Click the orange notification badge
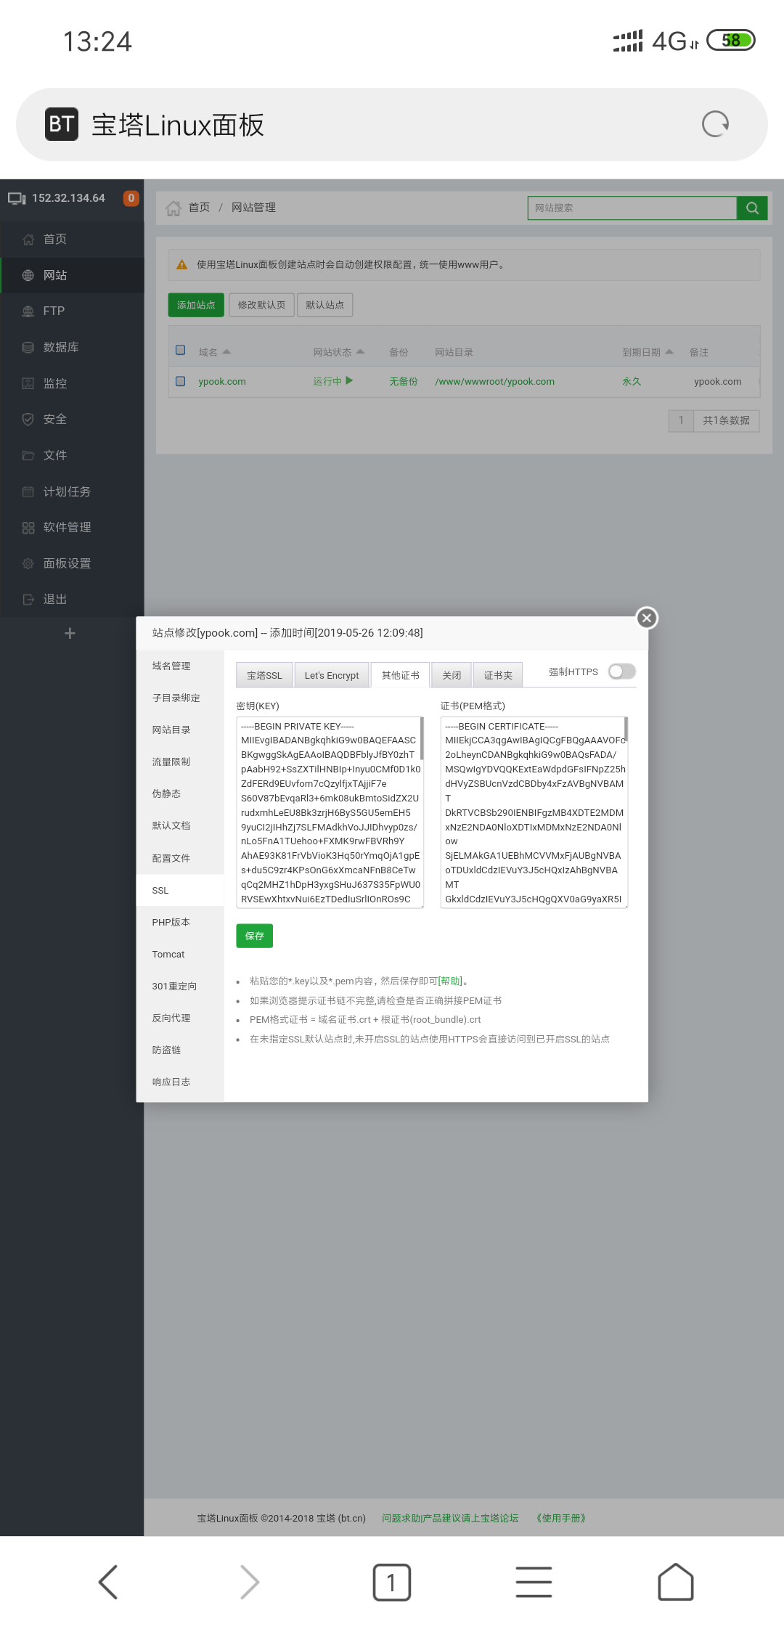Screen dimensions: 784x1629 (x=131, y=198)
